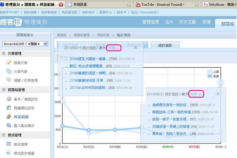Screen dimensions: 237x158
Task: Open 側邊欄位設定 in sidebar
Action: tap(24, 108)
